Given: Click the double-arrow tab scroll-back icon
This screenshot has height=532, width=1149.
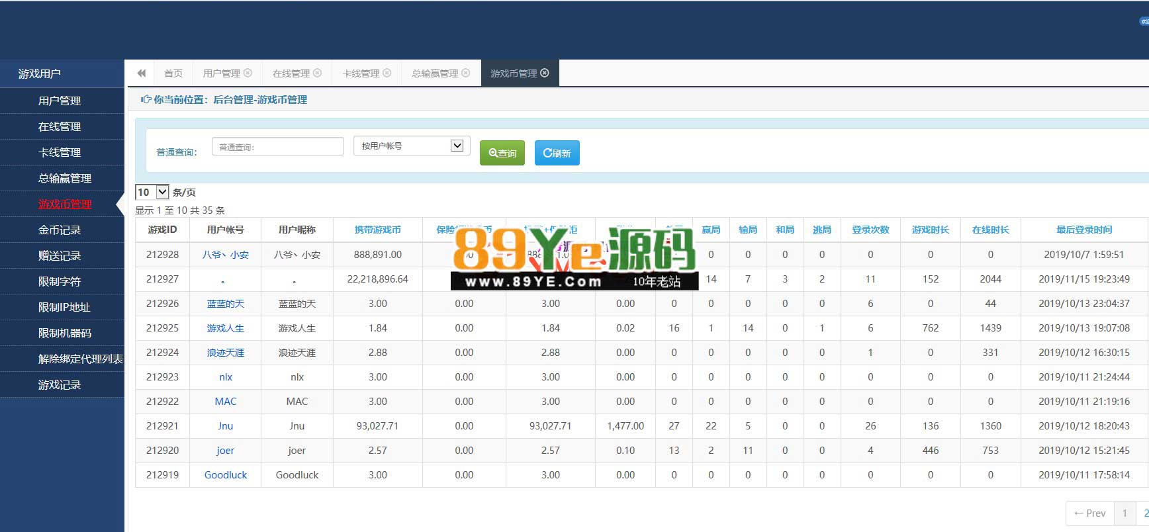Looking at the screenshot, I should pos(141,73).
